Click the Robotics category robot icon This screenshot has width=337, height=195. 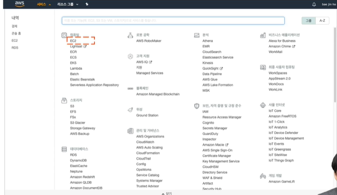130,35
